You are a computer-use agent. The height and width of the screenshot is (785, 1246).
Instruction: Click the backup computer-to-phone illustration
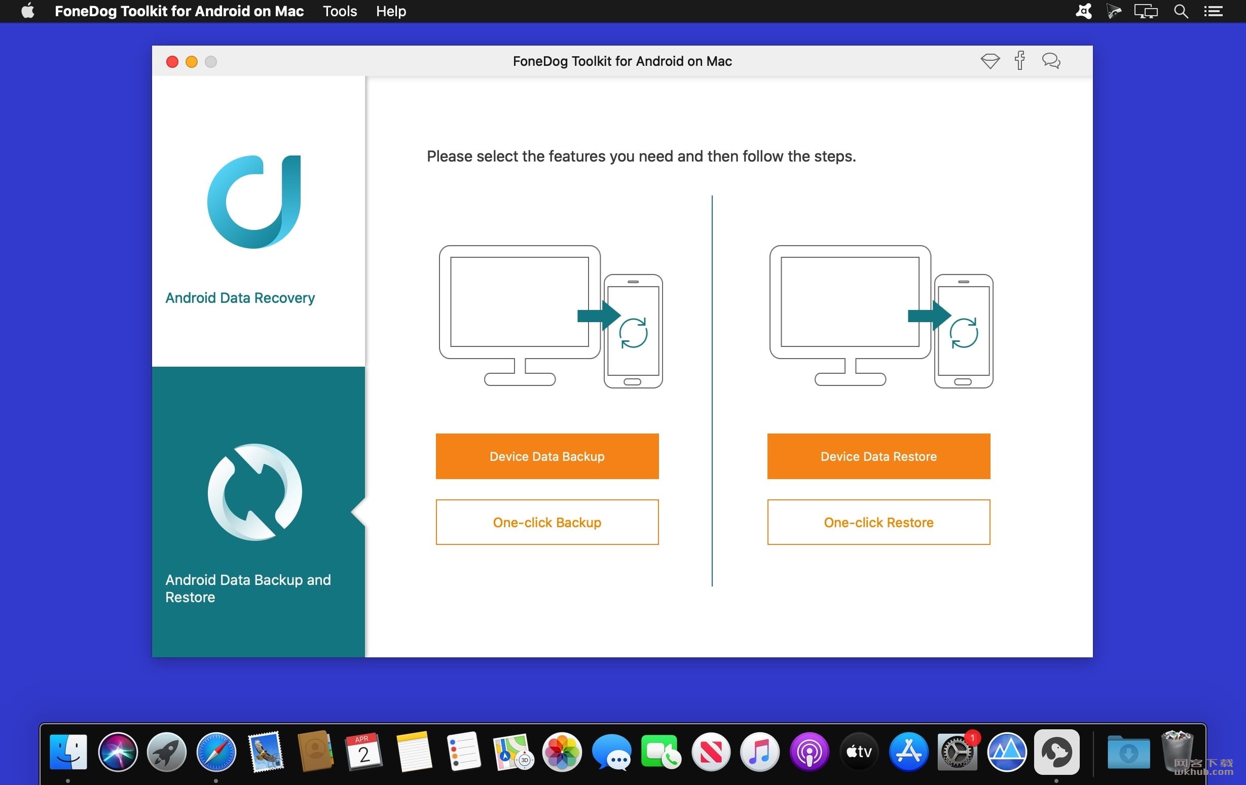pyautogui.click(x=551, y=317)
